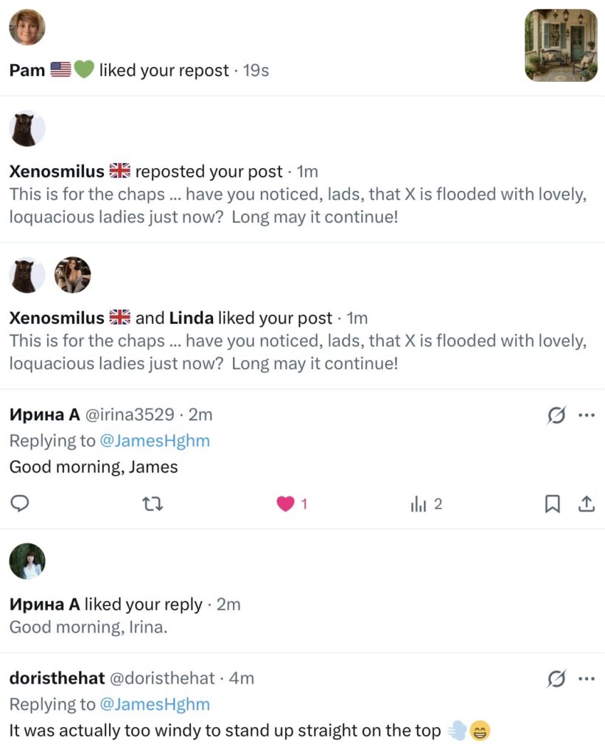This screenshot has height=755, width=605.
Task: Open the porch photo thumbnail
Action: click(560, 45)
